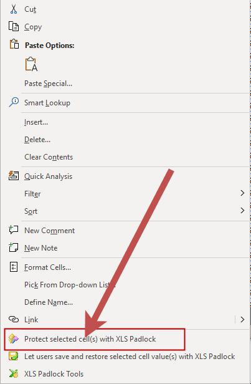Click the XLS Padlock Tools icon

click(x=14, y=373)
